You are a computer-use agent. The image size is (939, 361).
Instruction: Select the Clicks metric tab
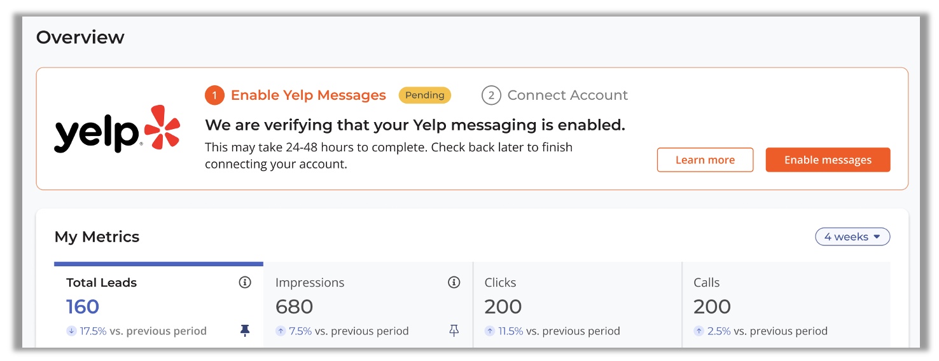578,304
